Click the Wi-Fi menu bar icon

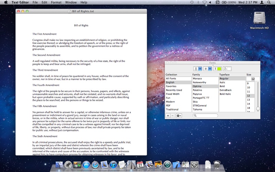click(205, 2)
